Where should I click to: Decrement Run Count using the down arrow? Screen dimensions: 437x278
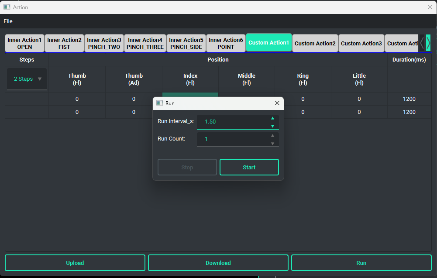click(272, 144)
